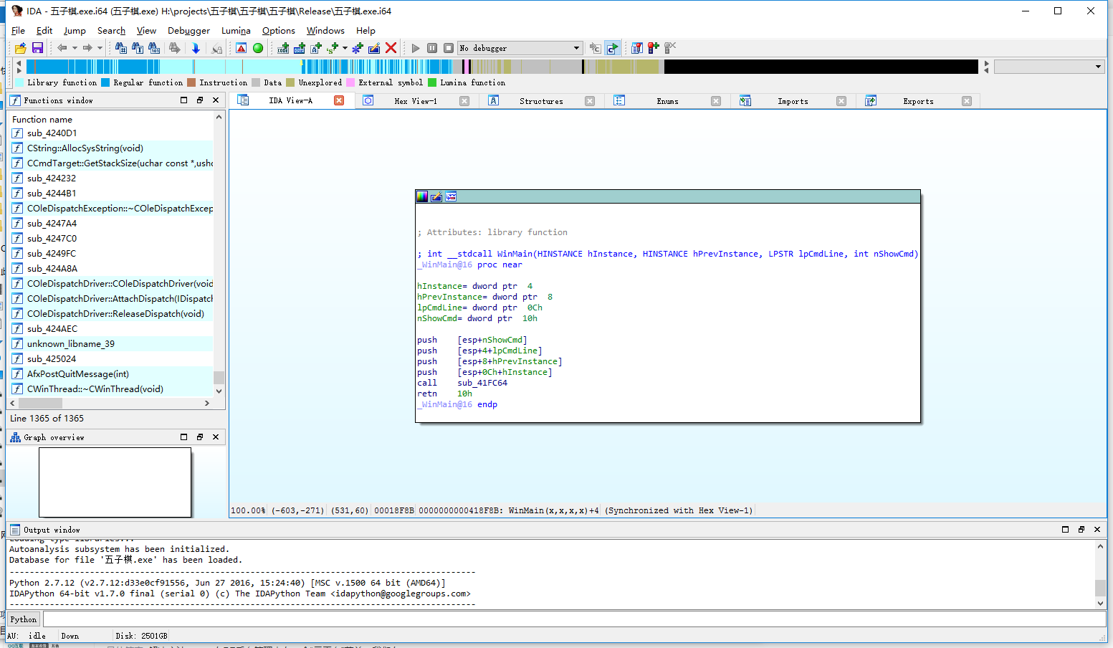Click the create string 's' icon

pyautogui.click(x=333, y=48)
